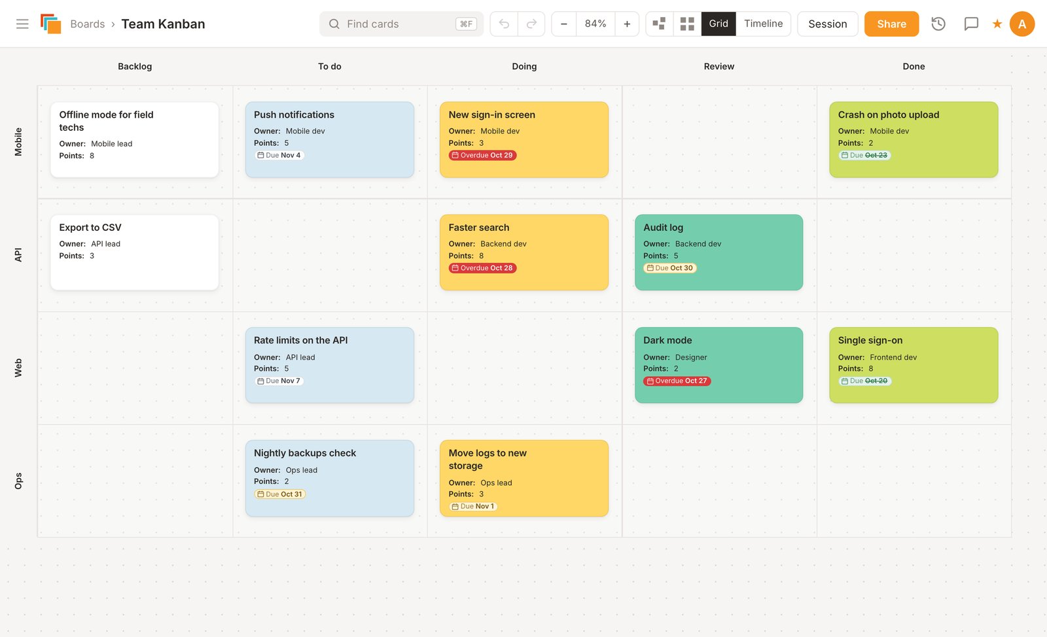This screenshot has width=1047, height=637.
Task: Zoom in with the plus button
Action: (x=627, y=24)
